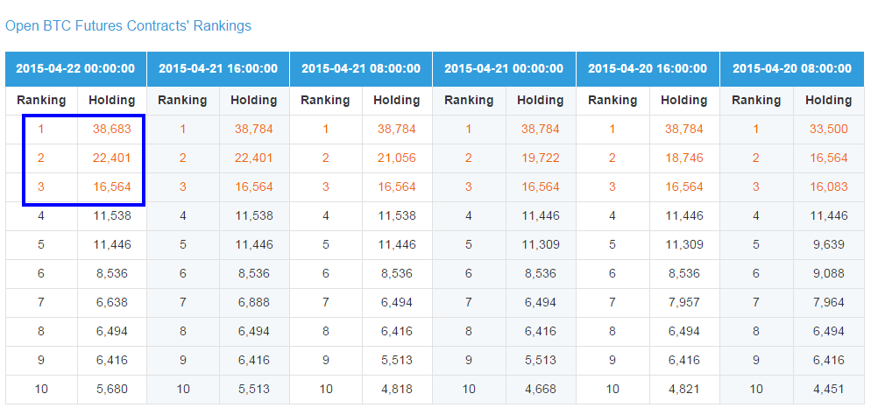Image resolution: width=871 pixels, height=408 pixels.
Task: Pick the 4,451 holding cell
Action: 828,389
